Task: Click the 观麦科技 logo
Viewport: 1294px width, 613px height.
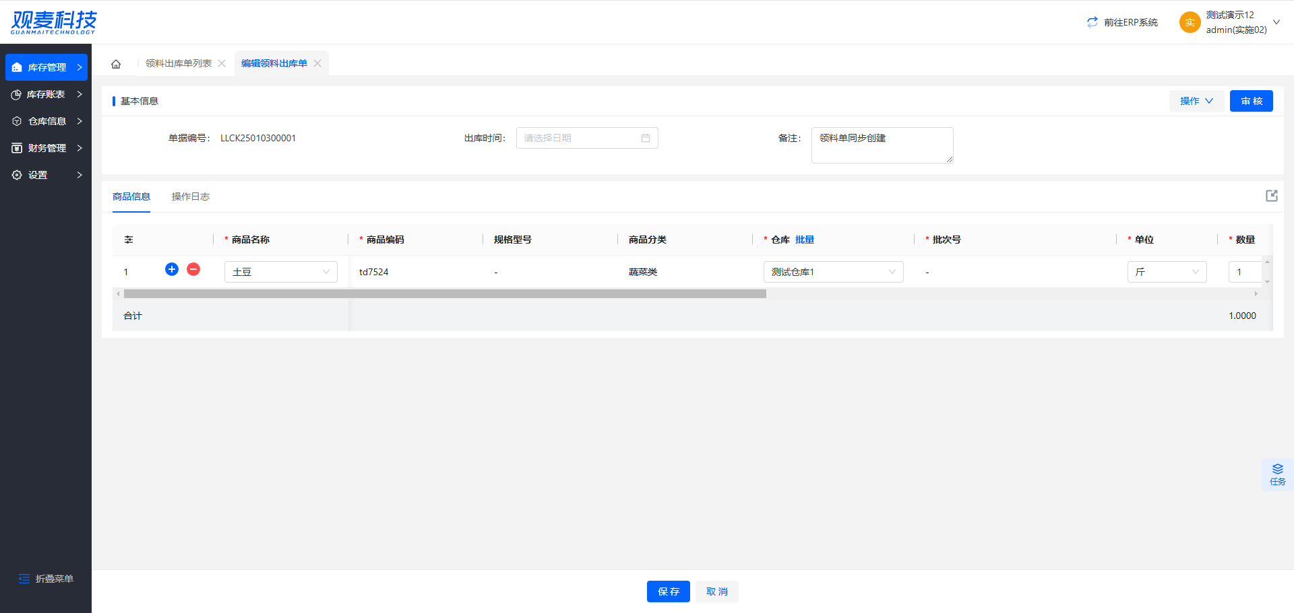Action: click(54, 22)
